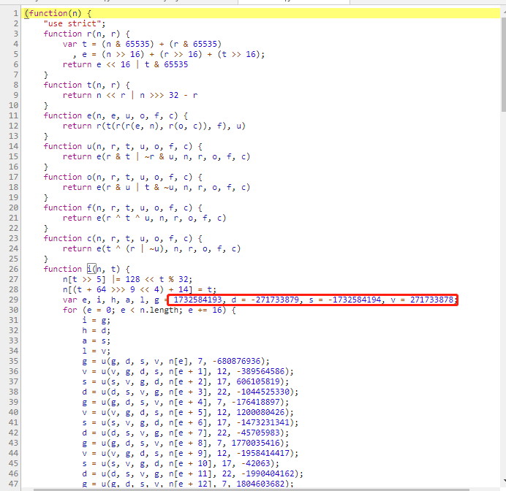Click the value 1732584193 on line 29

coord(197,300)
